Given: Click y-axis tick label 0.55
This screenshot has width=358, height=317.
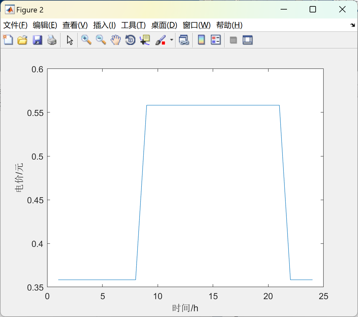Looking at the screenshot, I should (35, 113).
